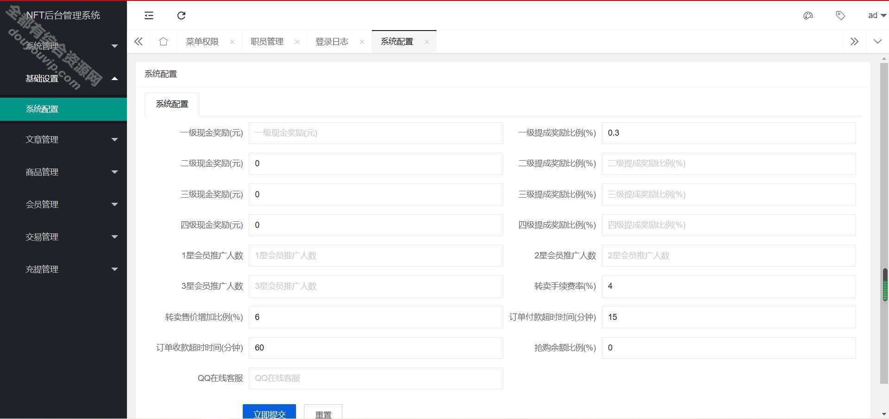Close the 系统配置 page tab
Screen dimensions: 889x419
point(427,42)
